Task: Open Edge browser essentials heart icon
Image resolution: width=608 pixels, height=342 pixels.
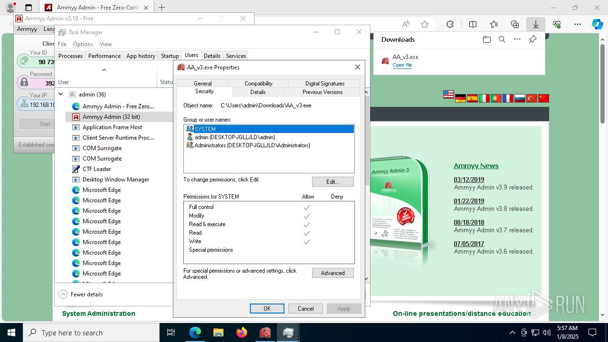Action: click(x=557, y=24)
